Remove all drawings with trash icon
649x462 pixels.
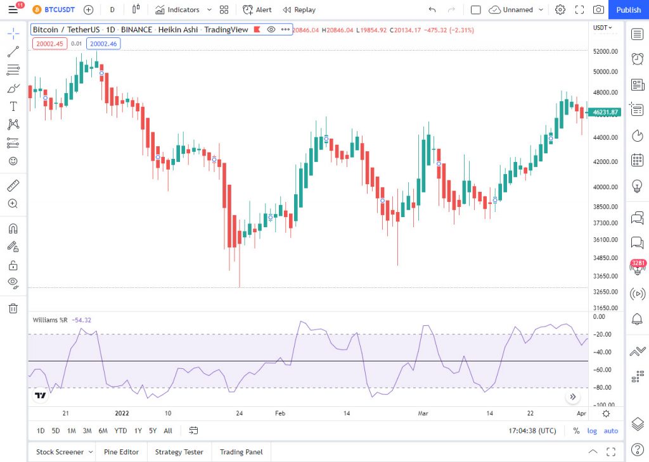[x=13, y=308]
